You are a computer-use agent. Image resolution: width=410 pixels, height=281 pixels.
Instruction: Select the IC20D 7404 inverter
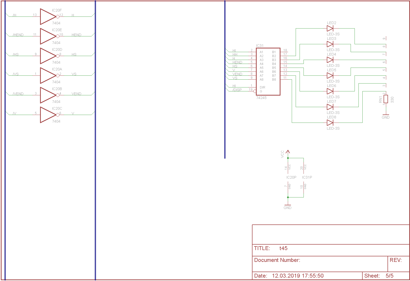point(48,56)
